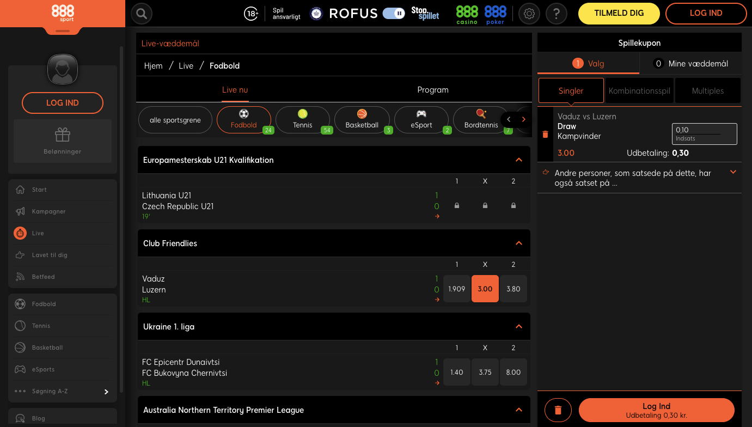Remove Vaduz vs Luzern bet trash icon
The image size is (752, 427).
coord(546,135)
